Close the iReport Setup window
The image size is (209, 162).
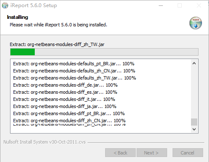tap(199, 5)
